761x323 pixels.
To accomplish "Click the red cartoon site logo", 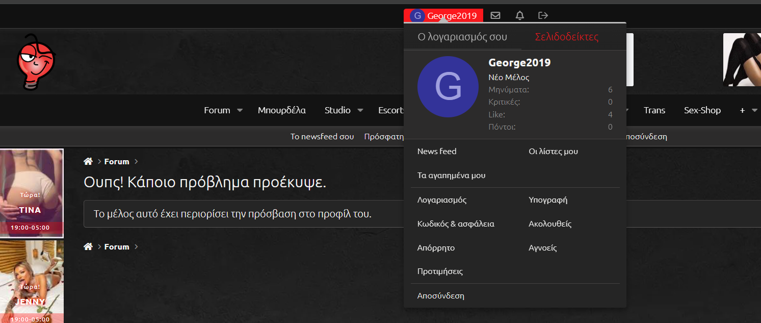I will coord(36,62).
